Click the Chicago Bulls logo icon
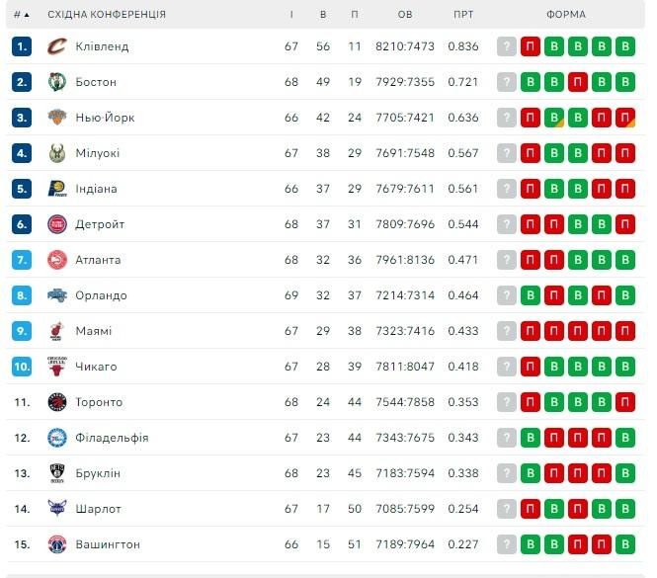Image resolution: width=657 pixels, height=578 pixels. click(x=57, y=367)
